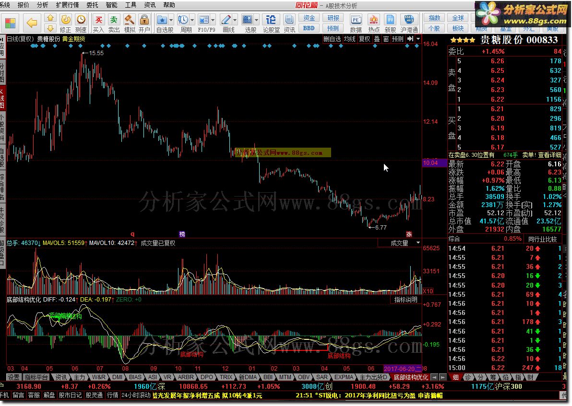Open the 智能 menu
Image resolution: width=572 pixels, height=406 pixels.
tap(112, 5)
